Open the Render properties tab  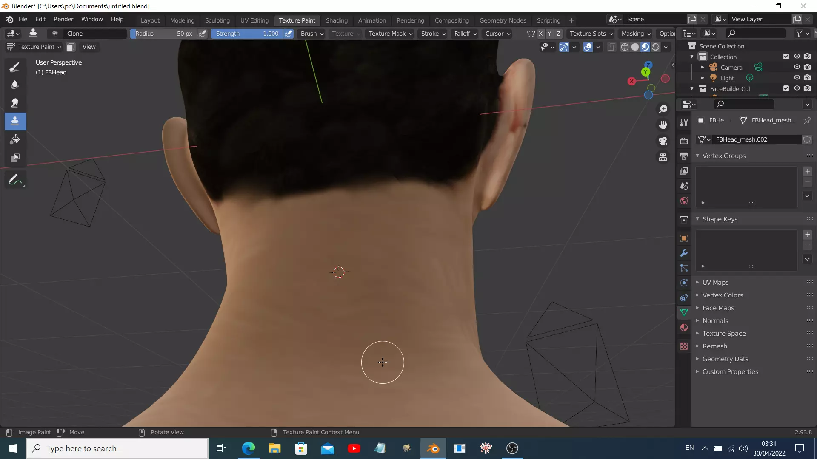point(684,141)
